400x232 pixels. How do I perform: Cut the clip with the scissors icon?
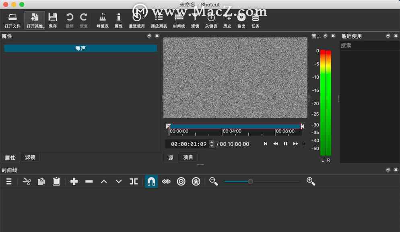point(27,181)
